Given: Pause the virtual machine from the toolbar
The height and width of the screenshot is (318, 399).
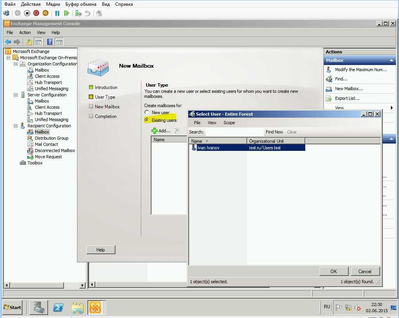Looking at the screenshot, I should coord(57,13).
